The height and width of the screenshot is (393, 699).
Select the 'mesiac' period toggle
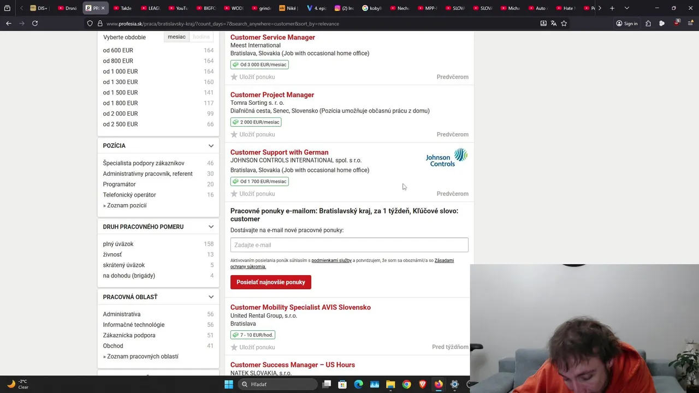[176, 37]
